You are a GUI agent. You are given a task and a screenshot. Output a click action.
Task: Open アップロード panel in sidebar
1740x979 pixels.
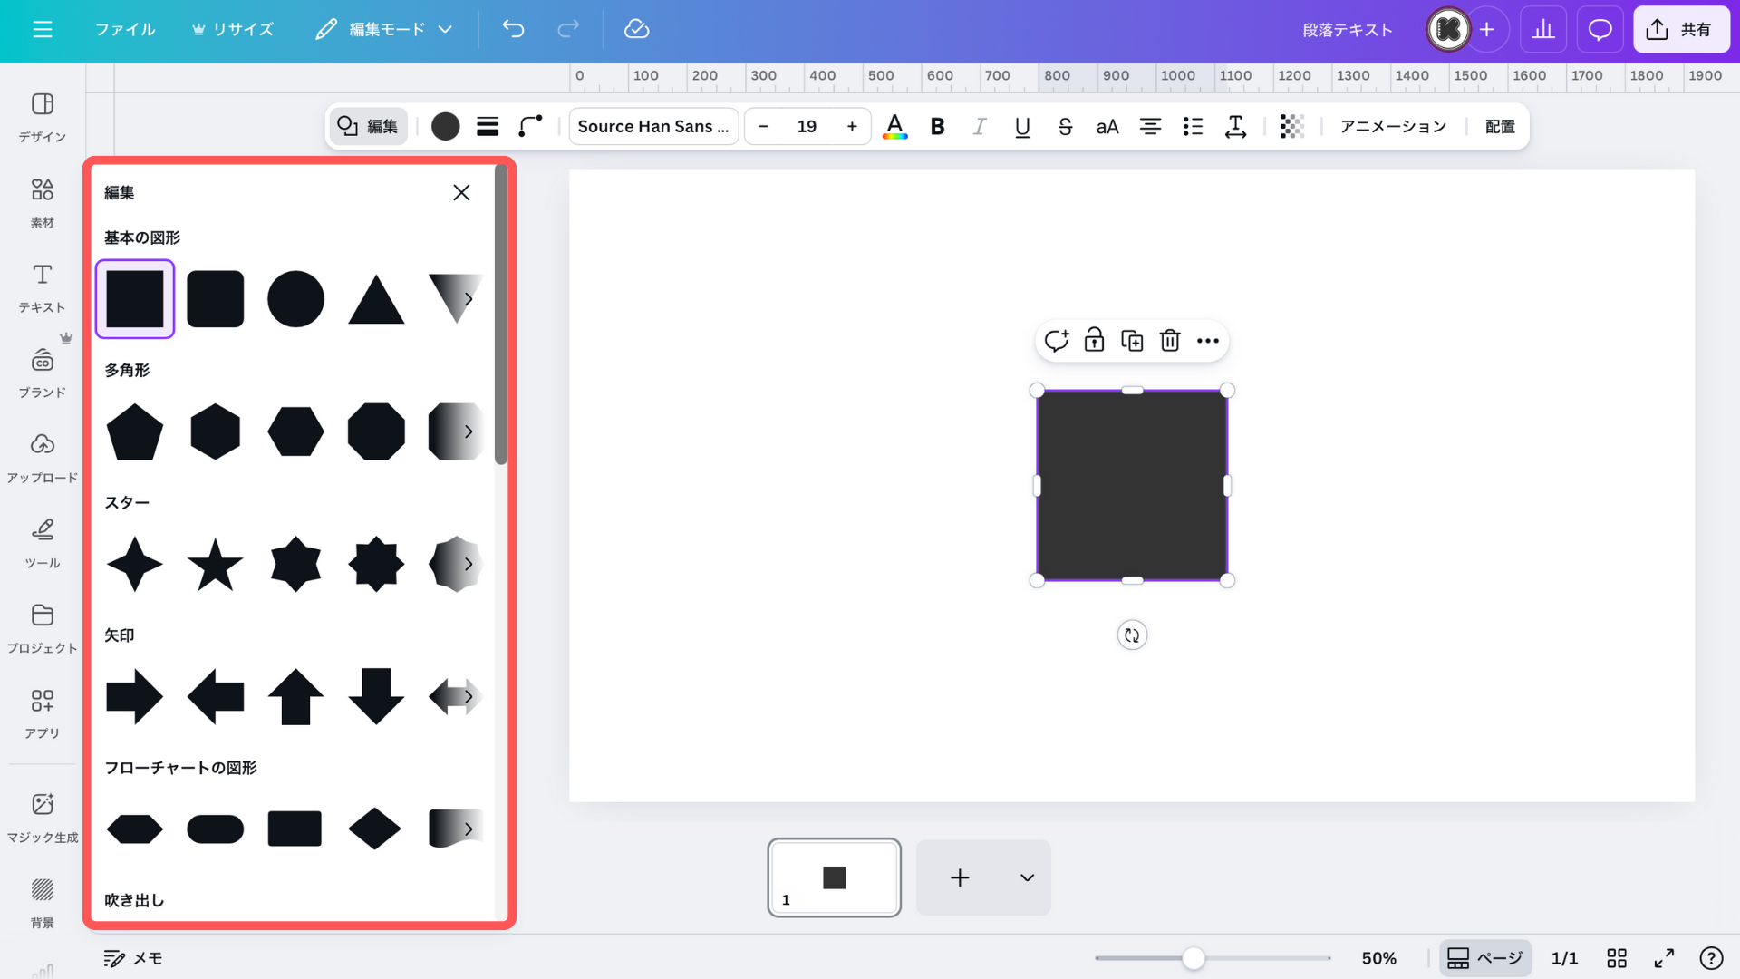click(43, 459)
